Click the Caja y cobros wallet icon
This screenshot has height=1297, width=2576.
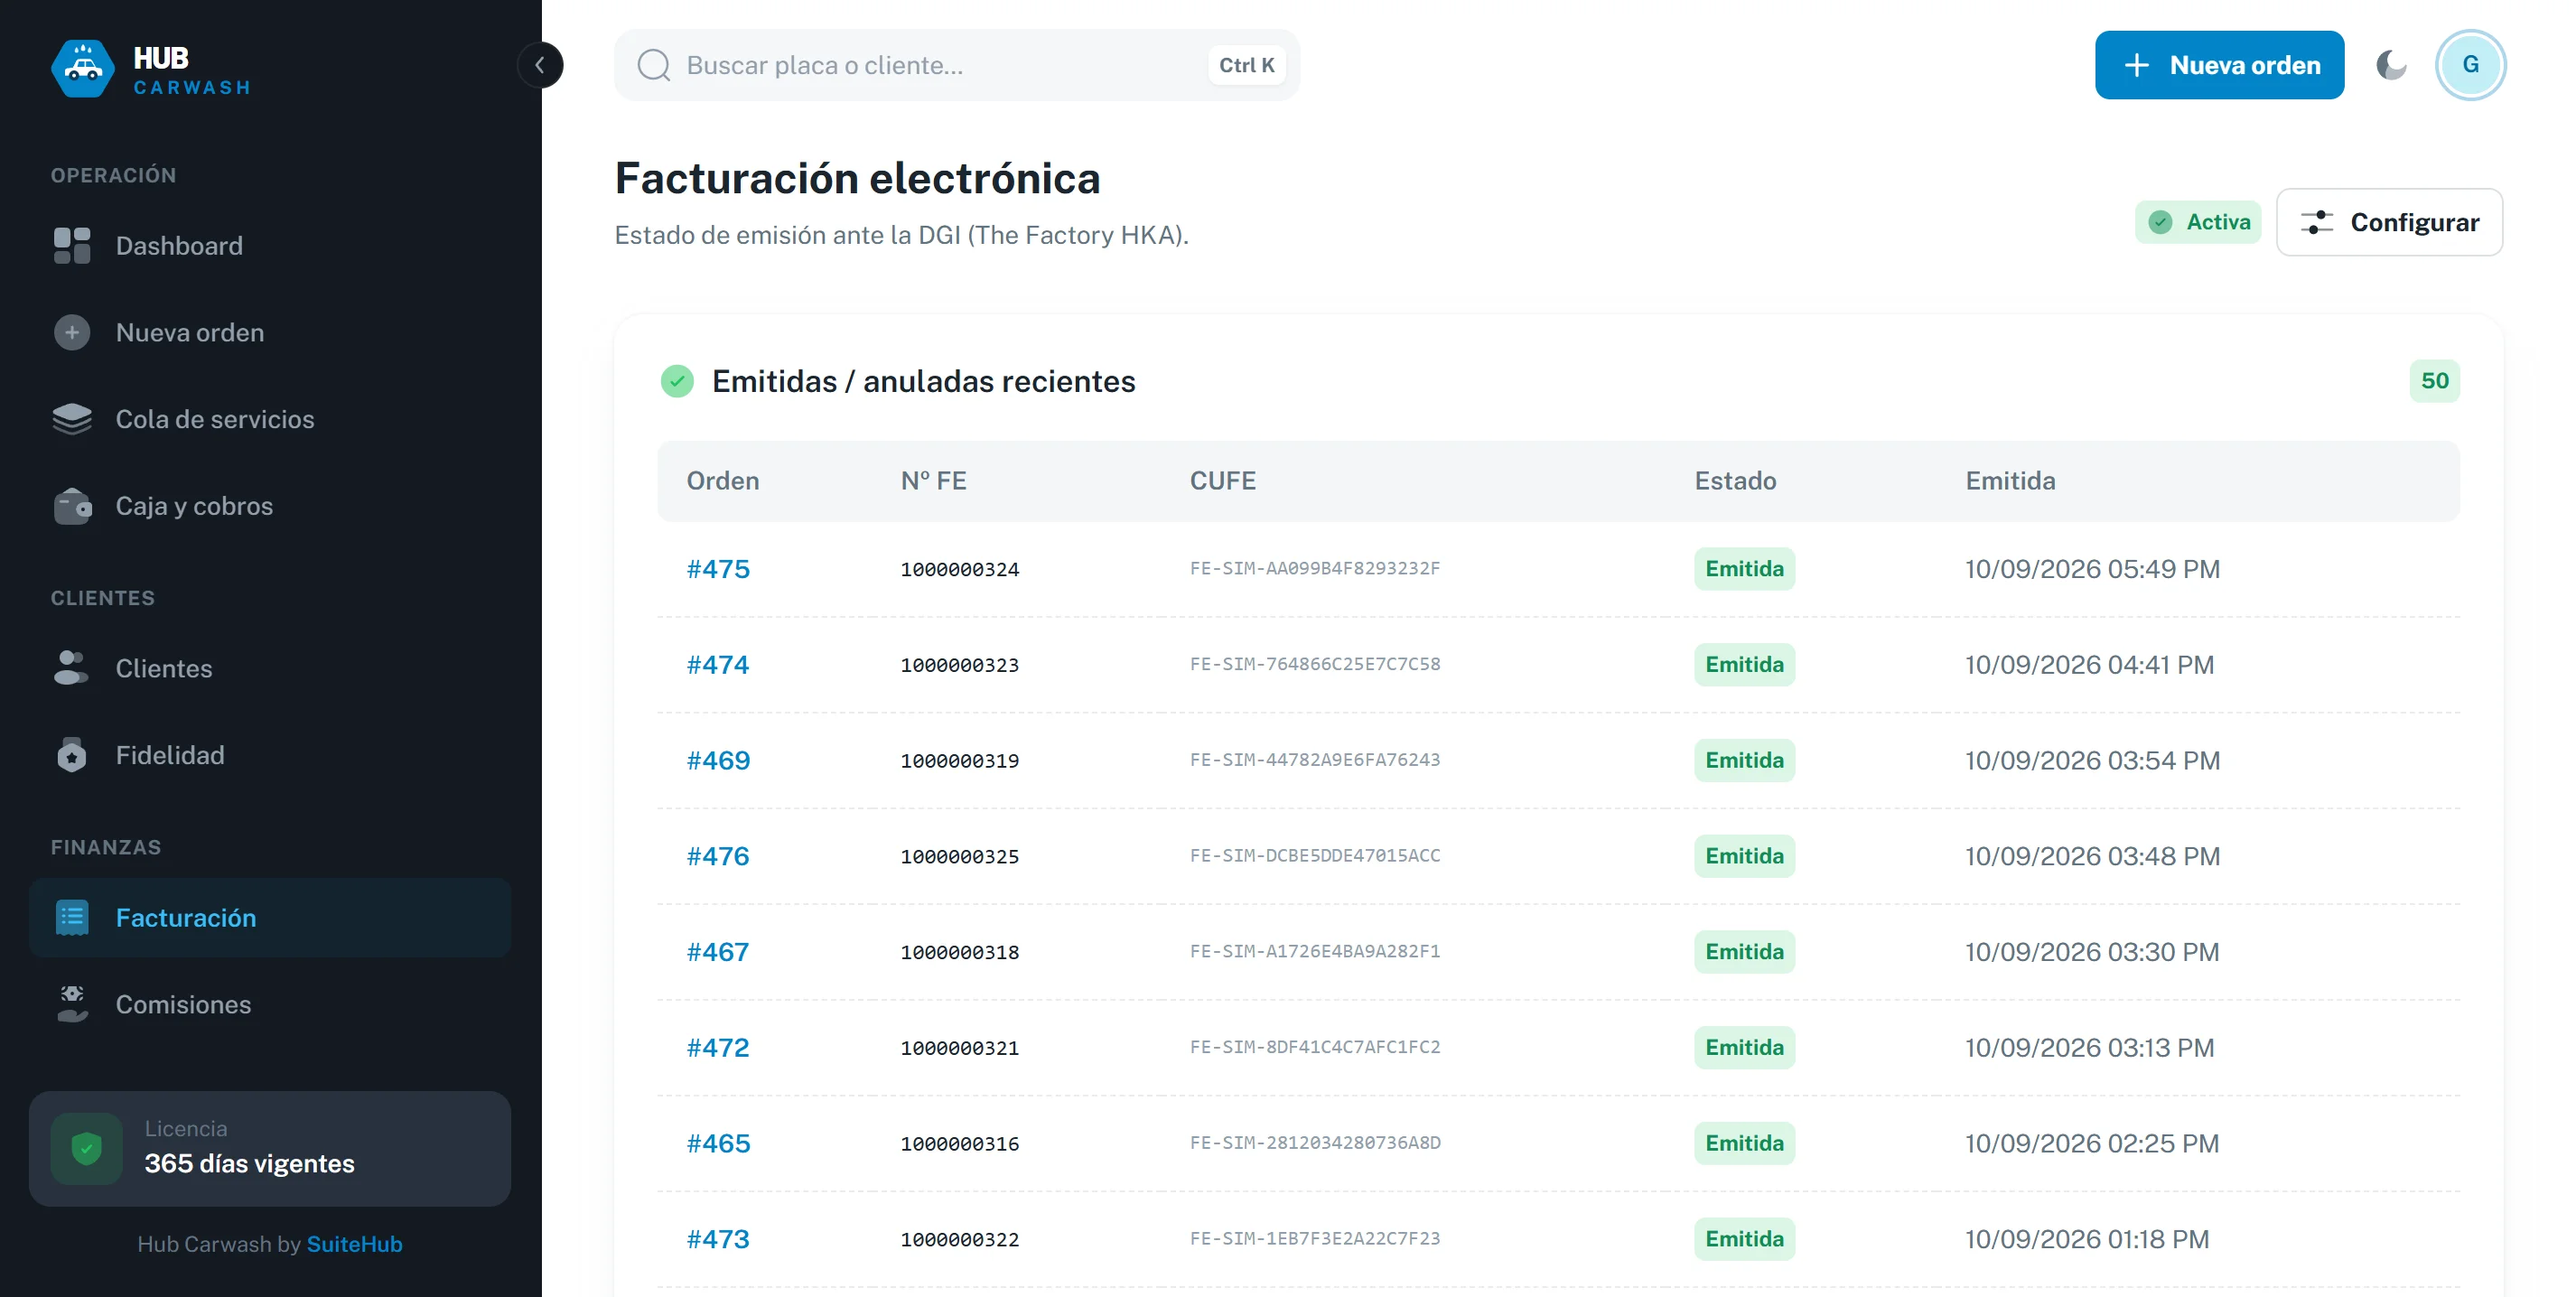72,506
